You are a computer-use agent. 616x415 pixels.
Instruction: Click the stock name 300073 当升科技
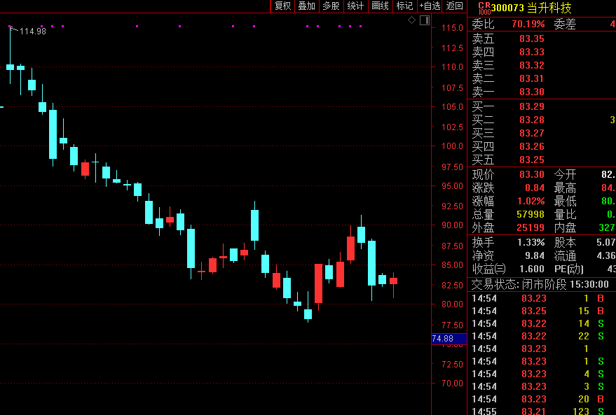[x=531, y=8]
